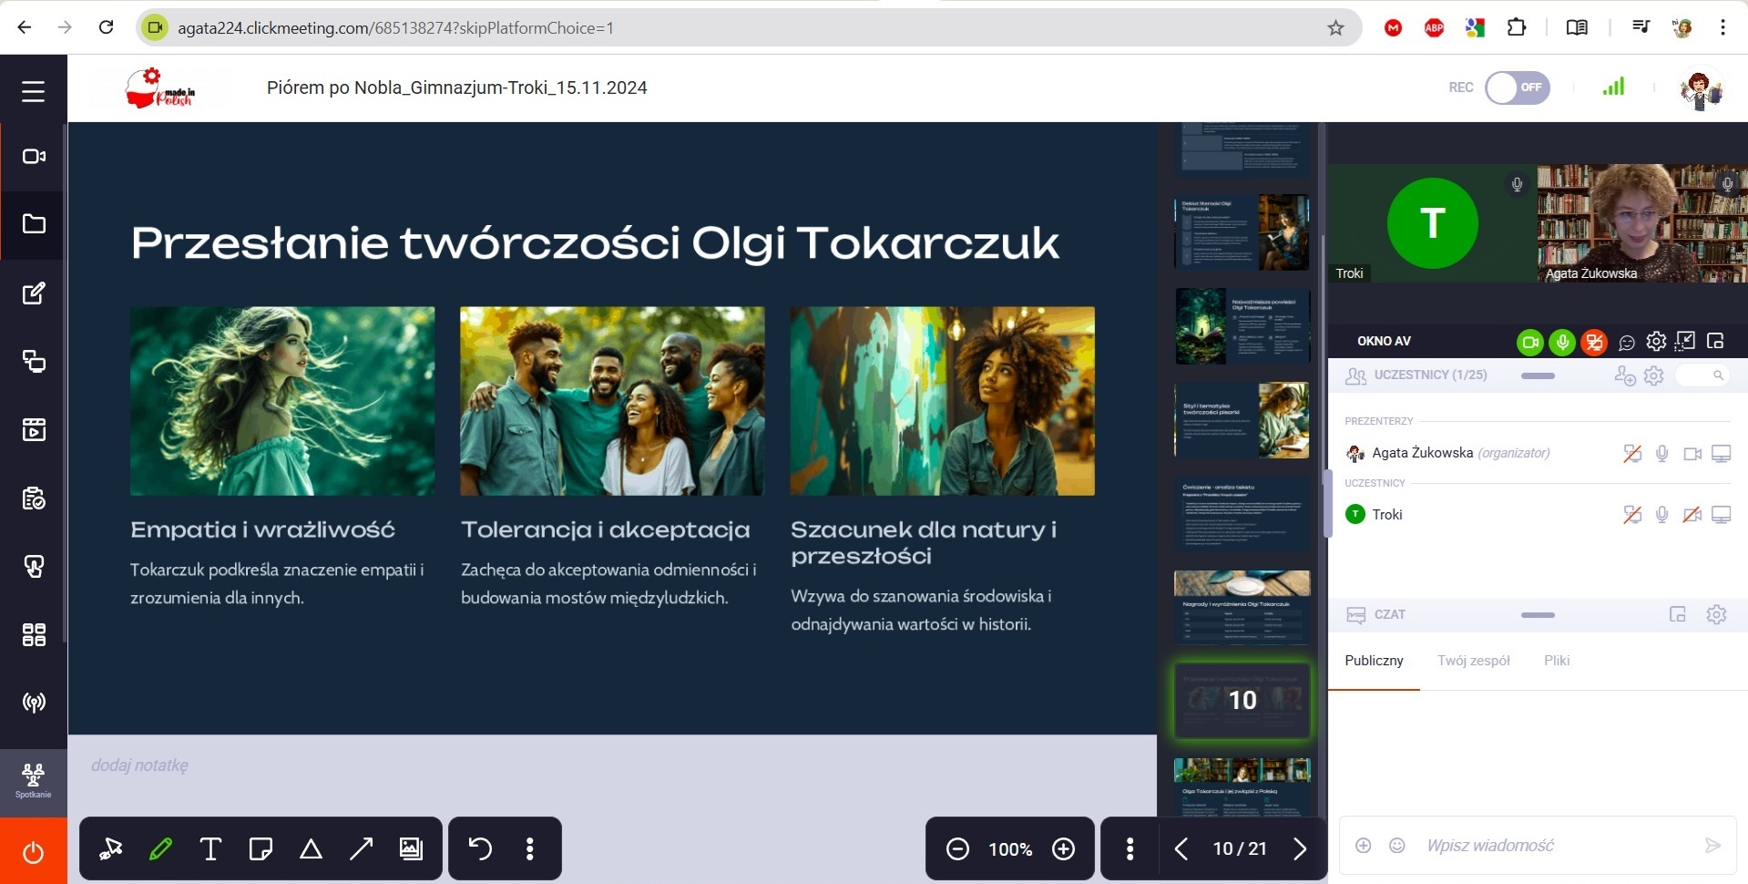Toggle the green microphone button in Okno AV
This screenshot has height=884, width=1748.
(x=1562, y=342)
